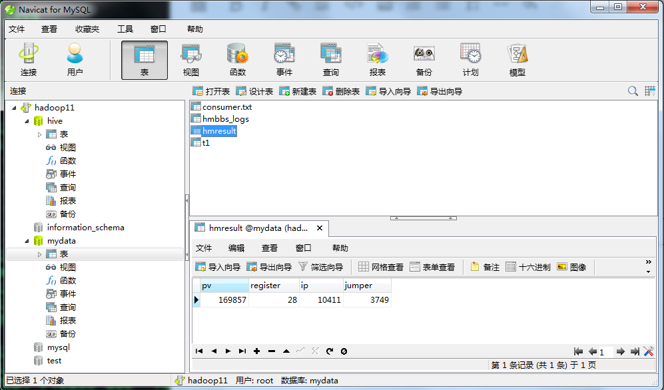
Task: Open the 查询 (Query) tool
Action: (330, 59)
